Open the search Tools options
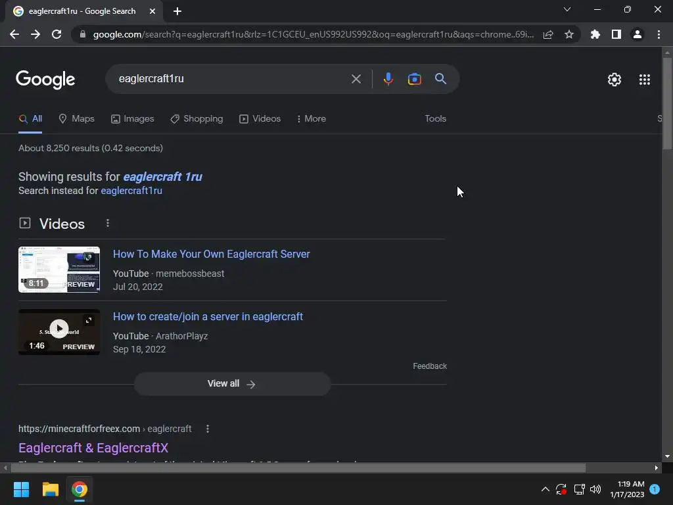This screenshot has height=505, width=673. [x=435, y=118]
